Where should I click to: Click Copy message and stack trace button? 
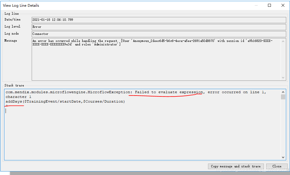236,166
